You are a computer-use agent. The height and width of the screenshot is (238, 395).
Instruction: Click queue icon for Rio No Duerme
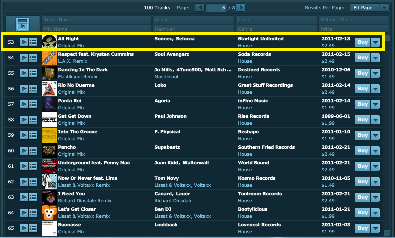pos(33,89)
